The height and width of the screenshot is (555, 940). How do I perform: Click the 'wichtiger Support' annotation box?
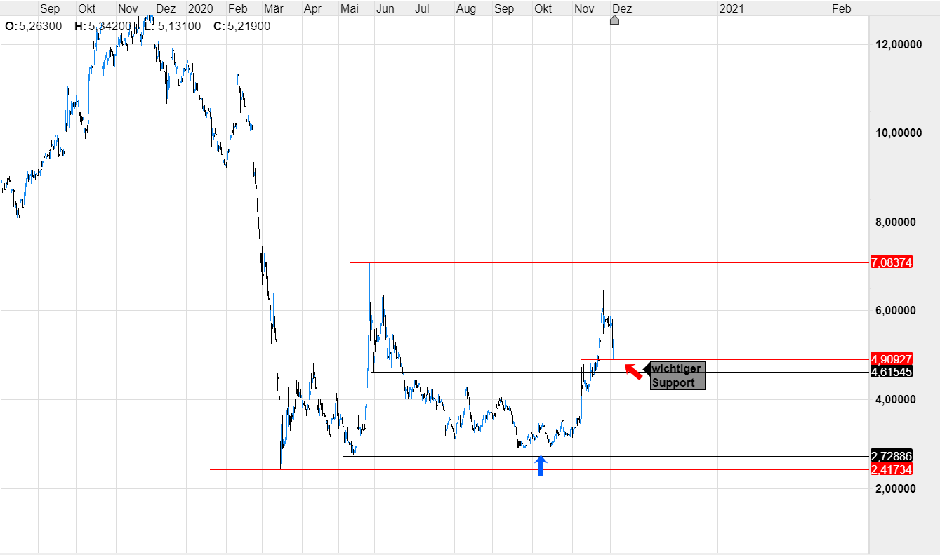[677, 375]
